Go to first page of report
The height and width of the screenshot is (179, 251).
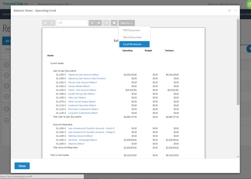45,23
